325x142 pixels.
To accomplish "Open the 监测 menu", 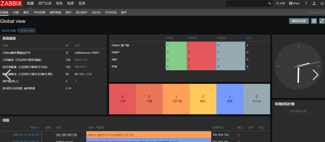I will pyautogui.click(x=30, y=3).
